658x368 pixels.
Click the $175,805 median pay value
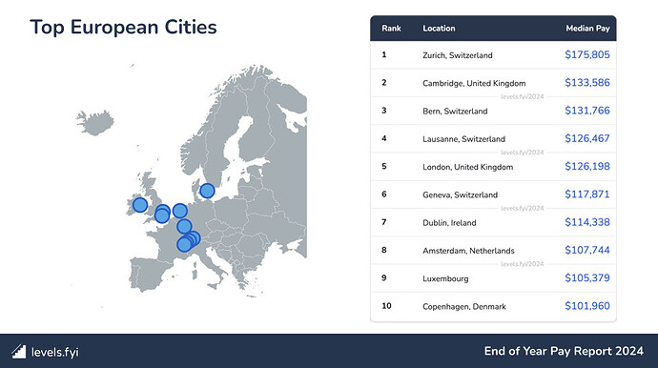(x=587, y=54)
